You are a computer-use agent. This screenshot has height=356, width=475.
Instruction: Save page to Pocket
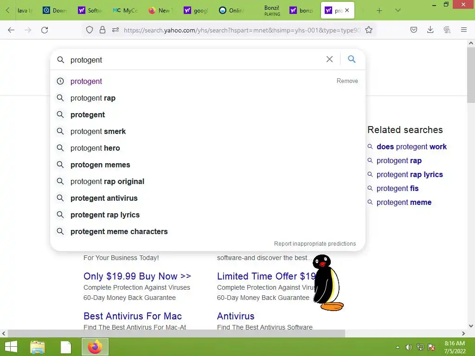point(414,30)
